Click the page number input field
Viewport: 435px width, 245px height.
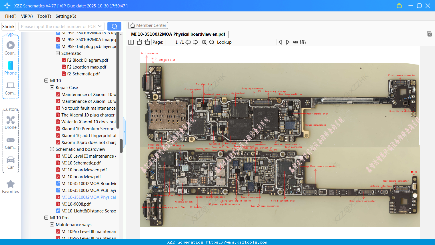click(x=171, y=42)
